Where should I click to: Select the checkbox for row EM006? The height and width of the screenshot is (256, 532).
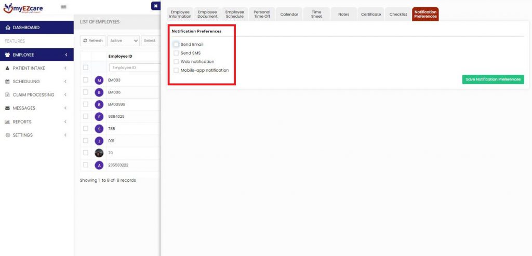pos(86,92)
